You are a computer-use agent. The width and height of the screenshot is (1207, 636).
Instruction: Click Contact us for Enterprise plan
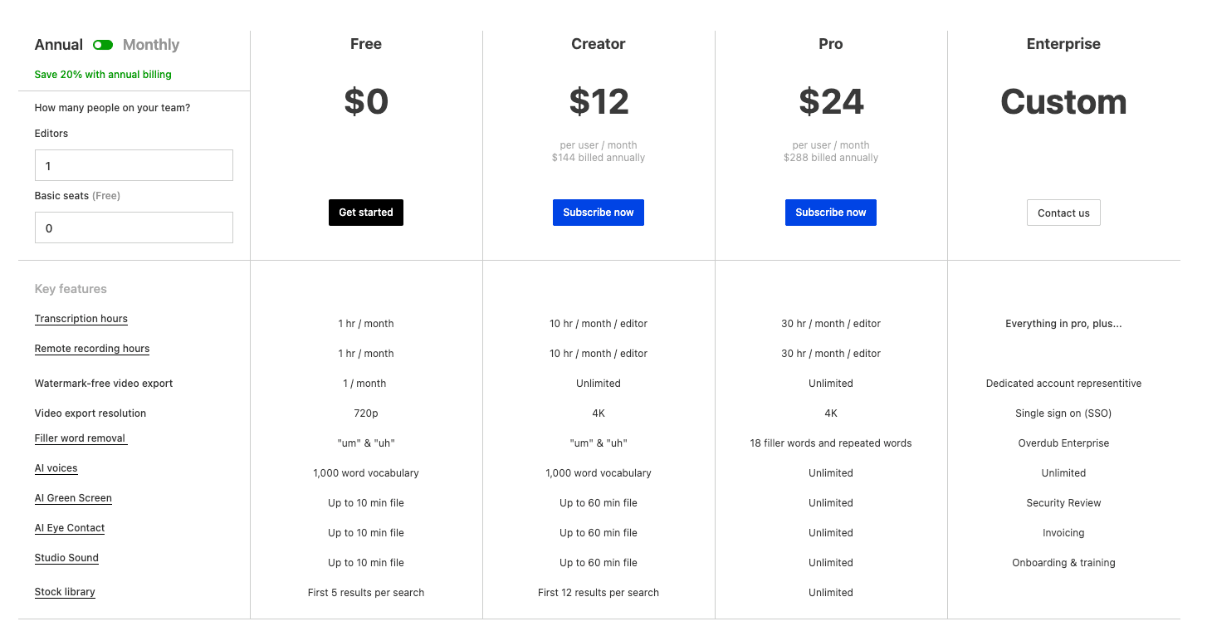coord(1063,213)
